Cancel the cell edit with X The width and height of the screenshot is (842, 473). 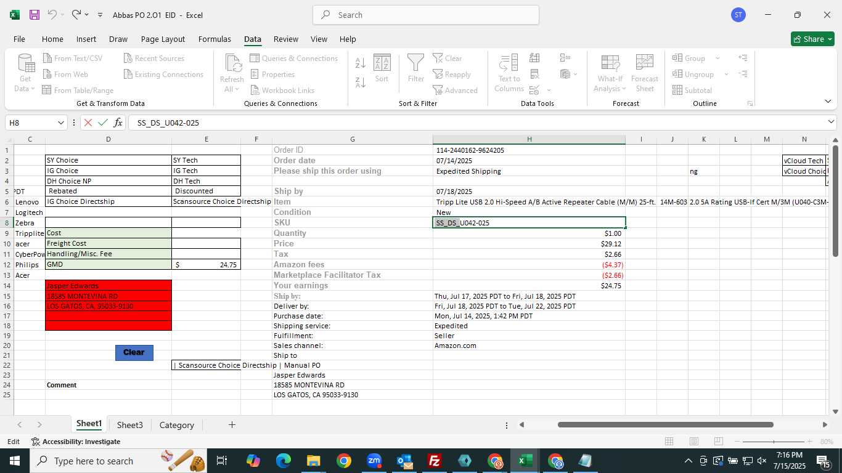tap(88, 123)
